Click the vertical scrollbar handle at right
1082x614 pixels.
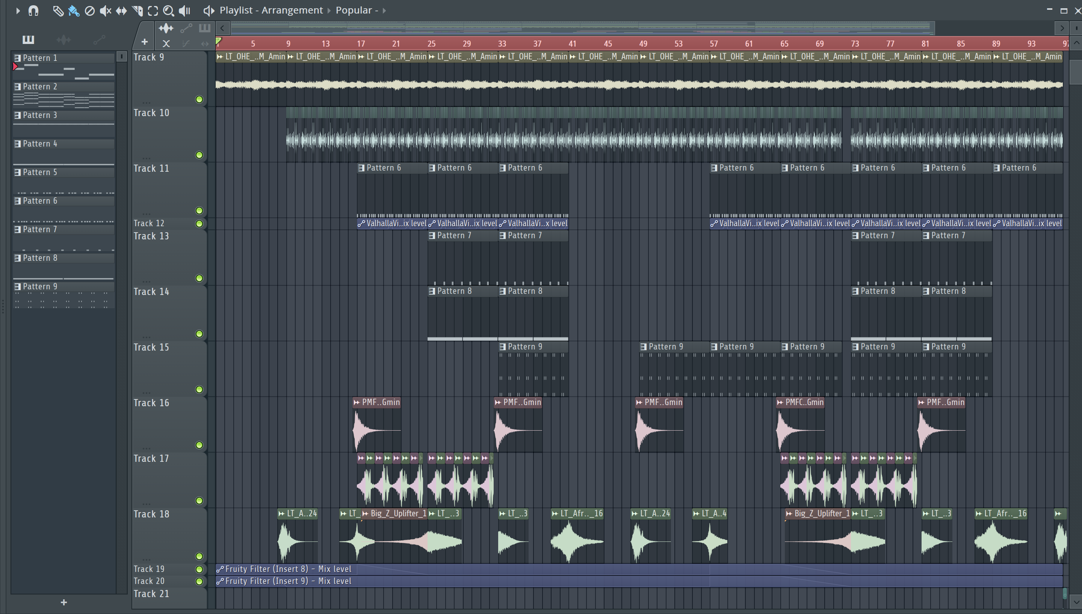click(1076, 72)
